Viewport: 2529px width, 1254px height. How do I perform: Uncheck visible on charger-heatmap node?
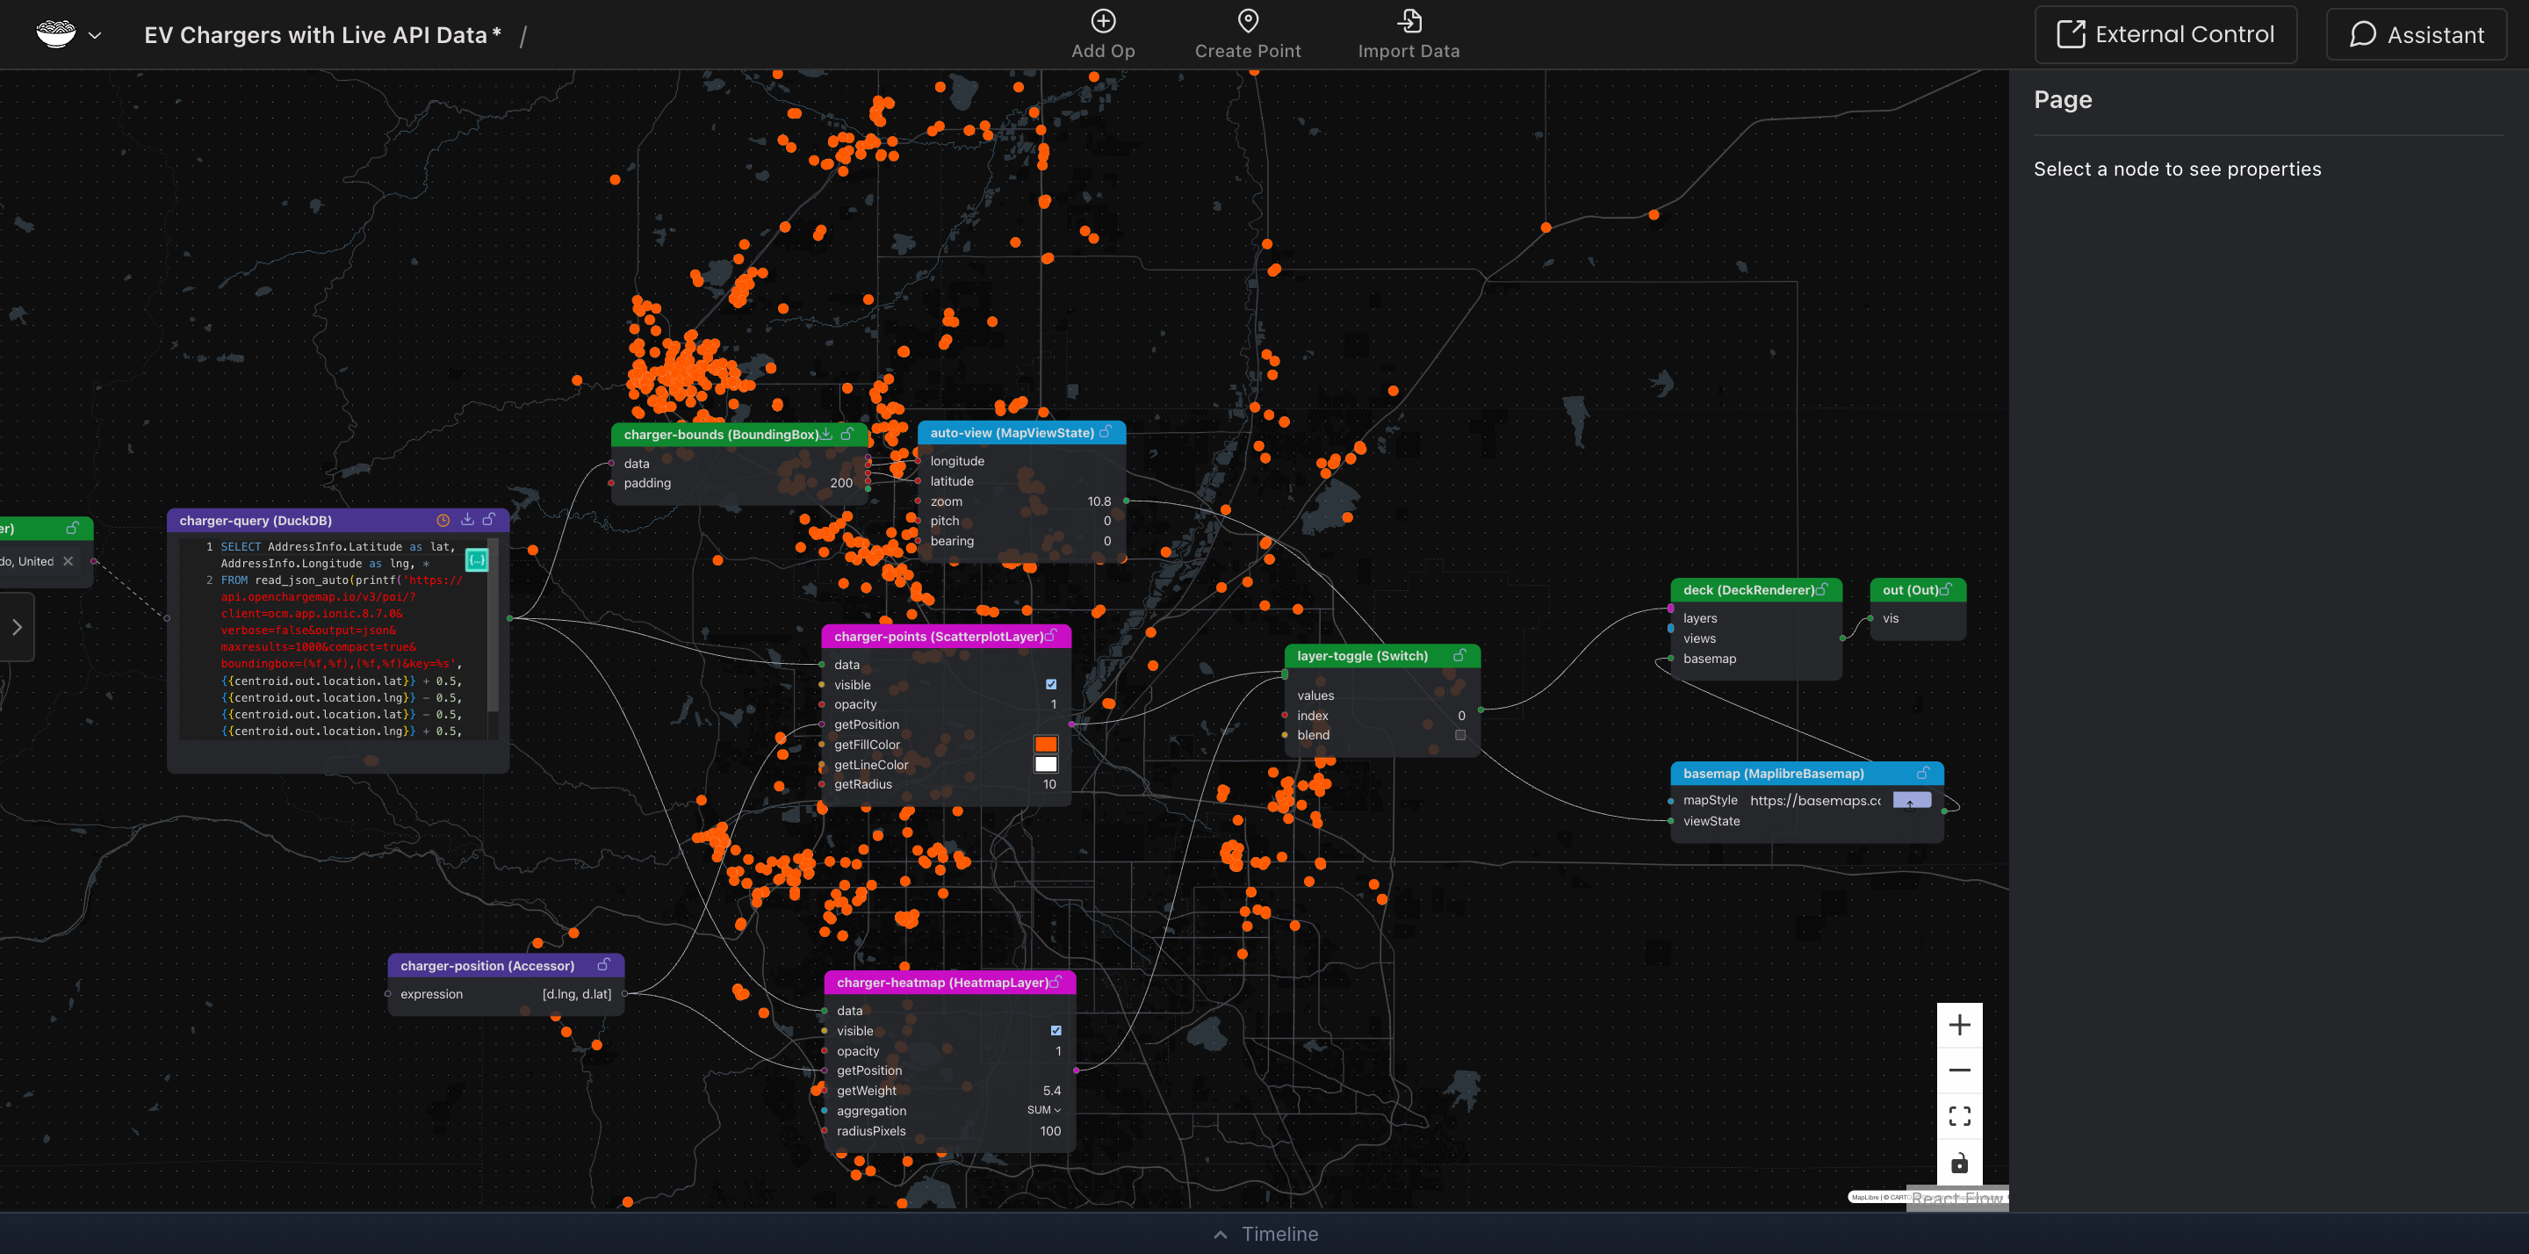(1056, 1030)
